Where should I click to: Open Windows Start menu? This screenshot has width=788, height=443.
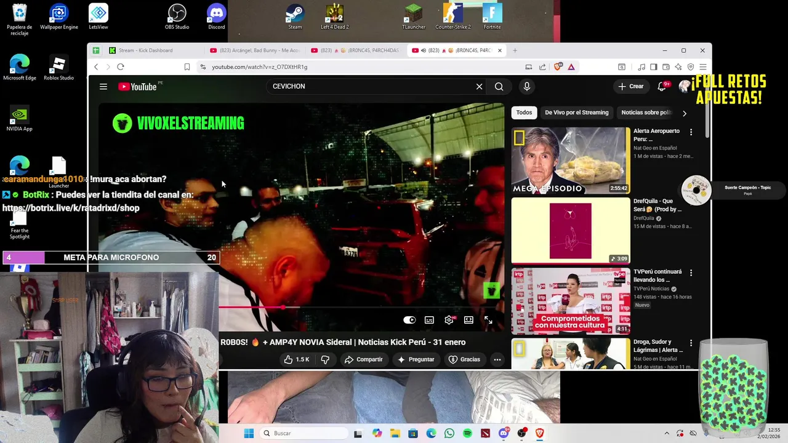(249, 433)
